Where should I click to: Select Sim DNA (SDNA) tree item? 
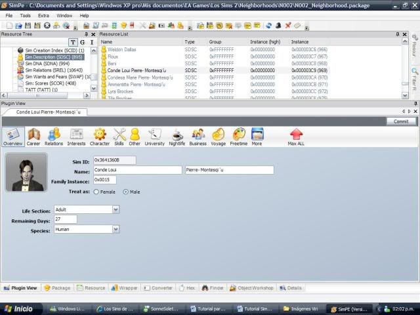[47, 64]
